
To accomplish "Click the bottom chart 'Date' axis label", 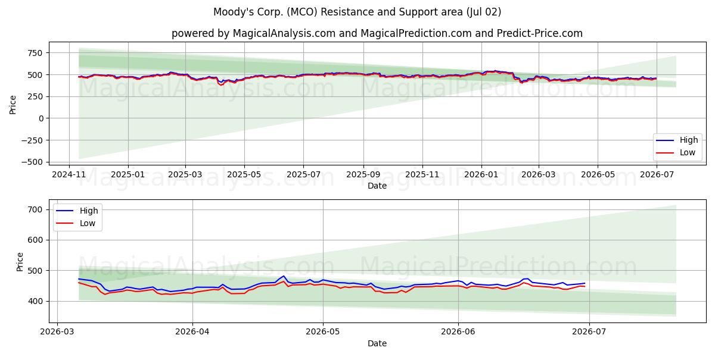I will click(377, 343).
